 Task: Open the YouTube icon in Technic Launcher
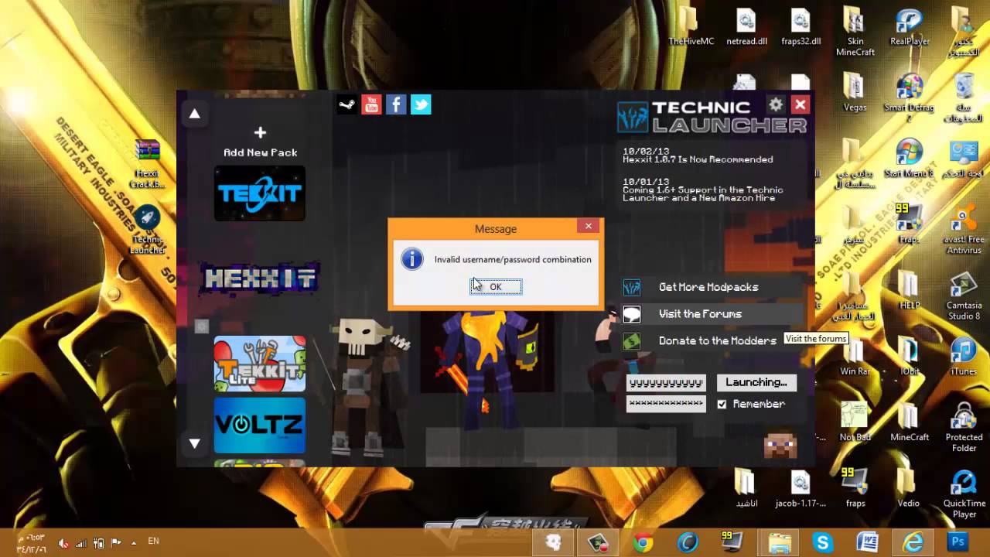371,104
